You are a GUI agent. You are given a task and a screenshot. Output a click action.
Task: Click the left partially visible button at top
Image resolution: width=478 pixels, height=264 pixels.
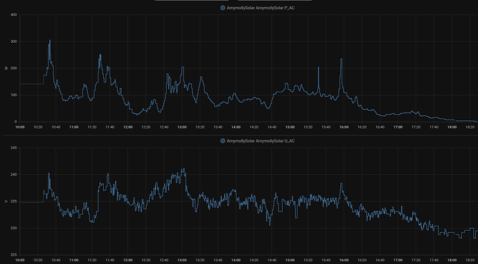[192, 0]
